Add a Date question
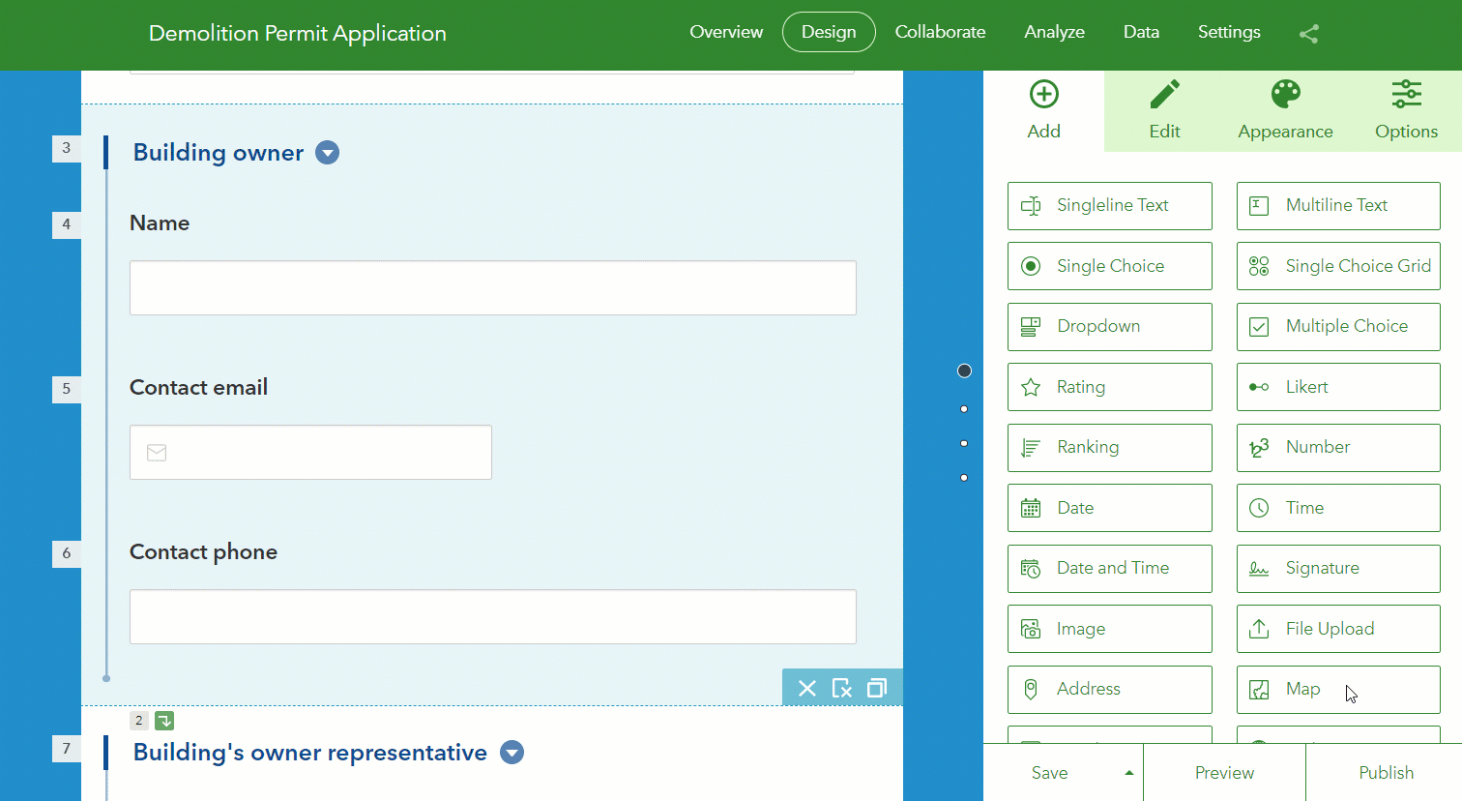 [x=1109, y=508]
